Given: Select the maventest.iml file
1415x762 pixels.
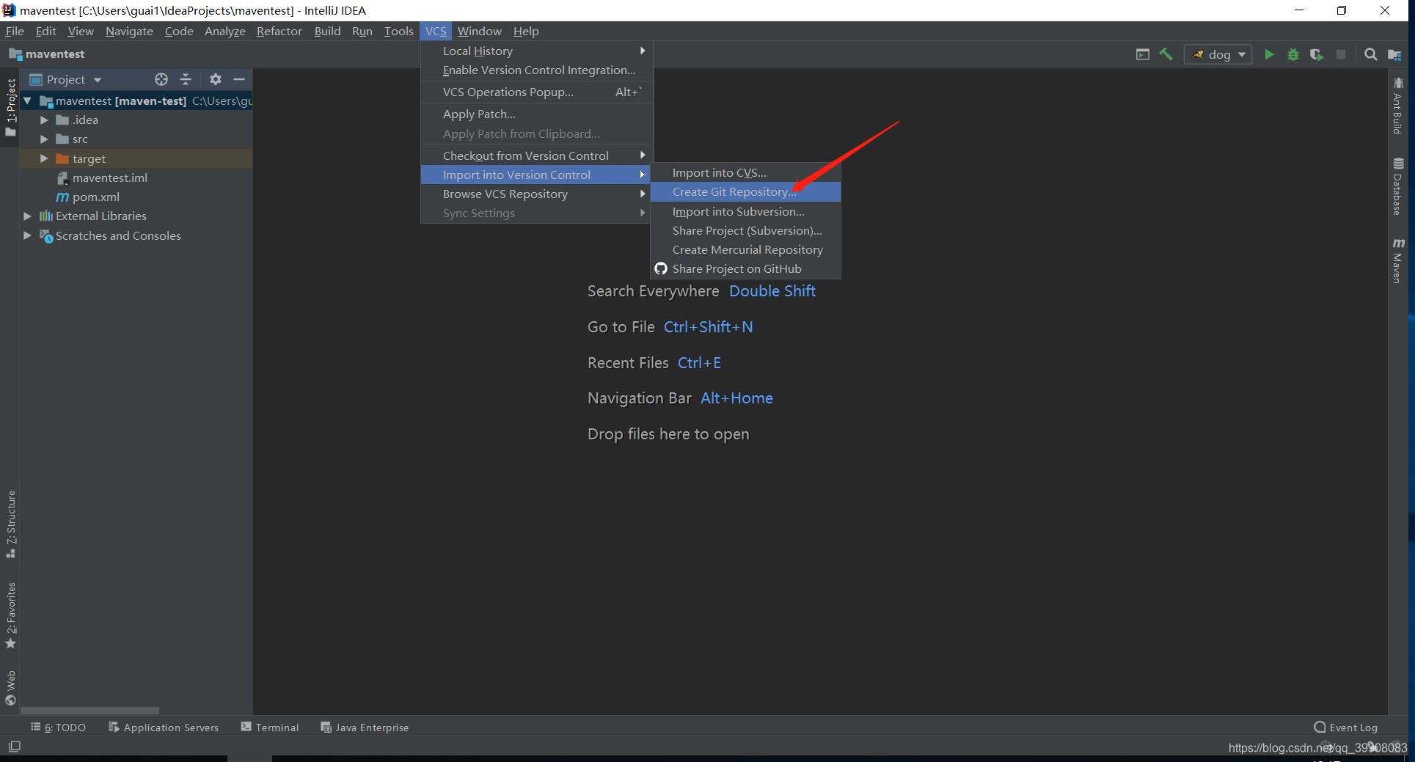Looking at the screenshot, I should coord(109,177).
